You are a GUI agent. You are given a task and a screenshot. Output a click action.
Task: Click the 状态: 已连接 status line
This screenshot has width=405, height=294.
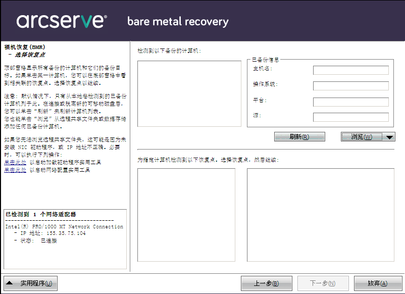point(36,240)
